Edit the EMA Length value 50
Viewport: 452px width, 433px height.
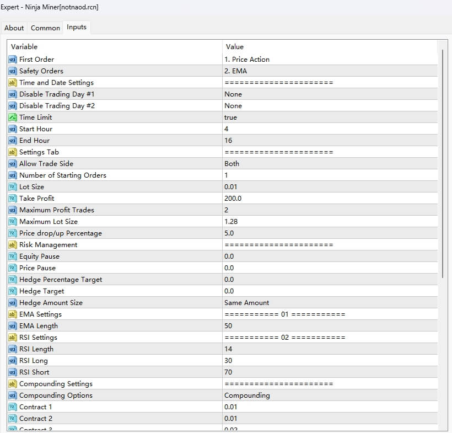(x=228, y=326)
